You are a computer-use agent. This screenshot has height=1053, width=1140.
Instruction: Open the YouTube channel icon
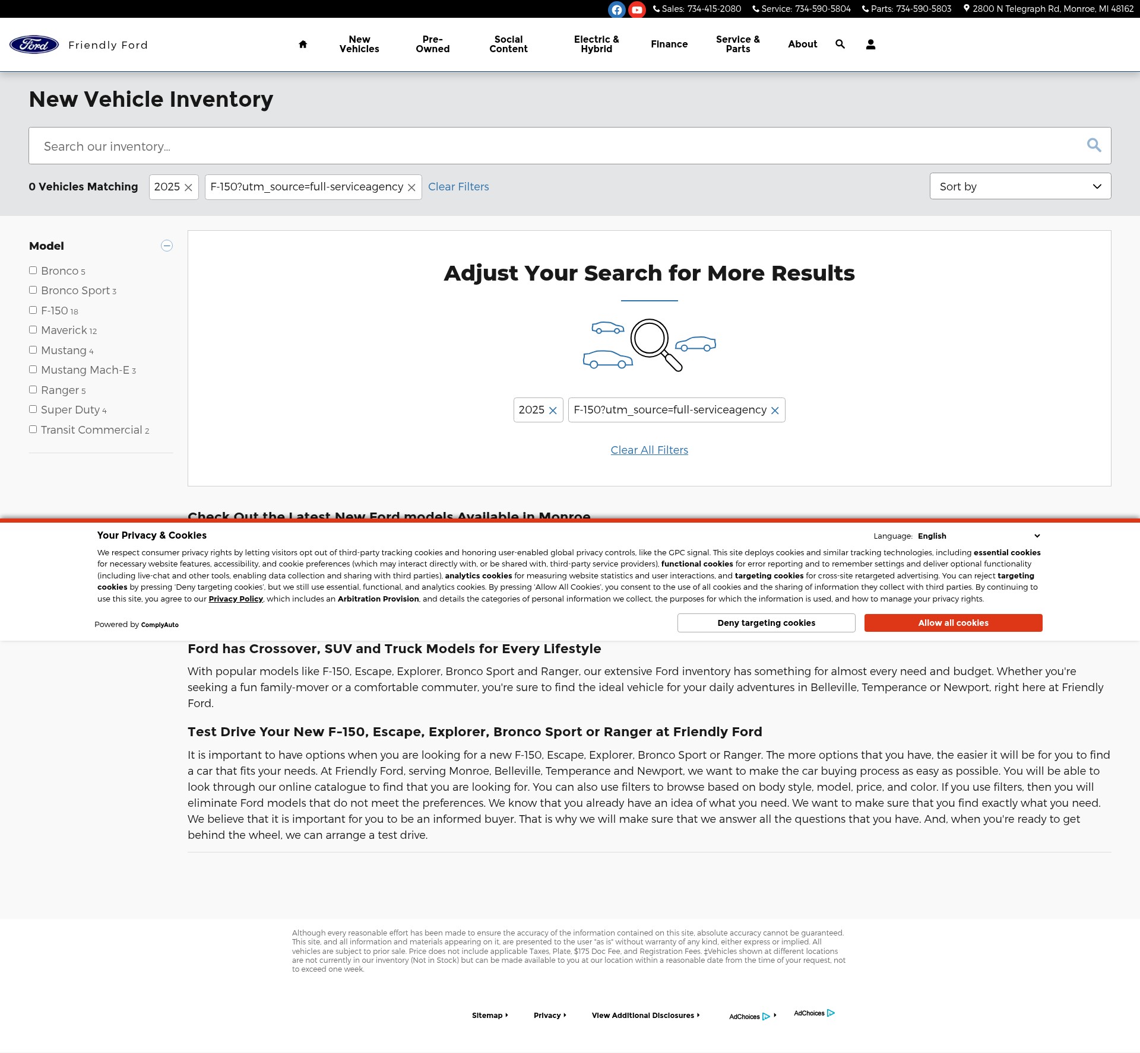click(637, 9)
